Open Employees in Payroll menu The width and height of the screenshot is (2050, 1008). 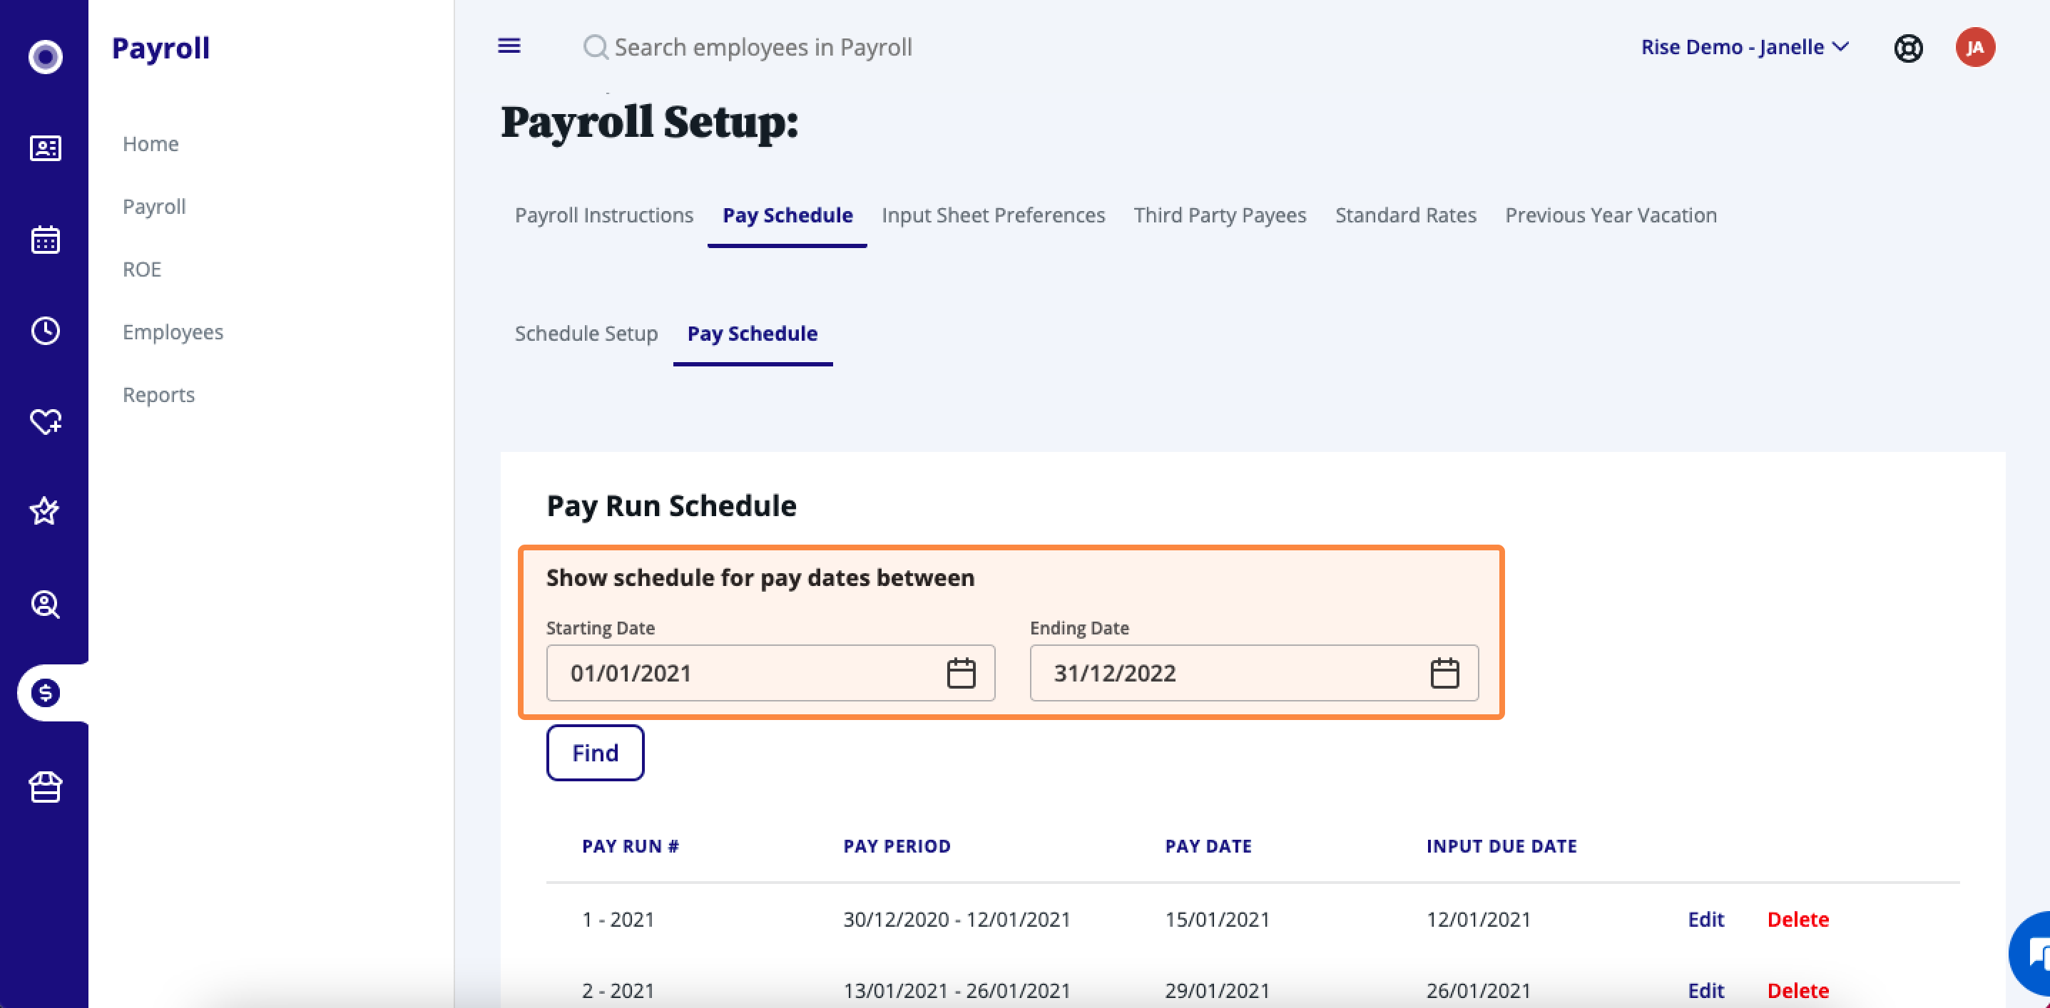click(x=173, y=332)
